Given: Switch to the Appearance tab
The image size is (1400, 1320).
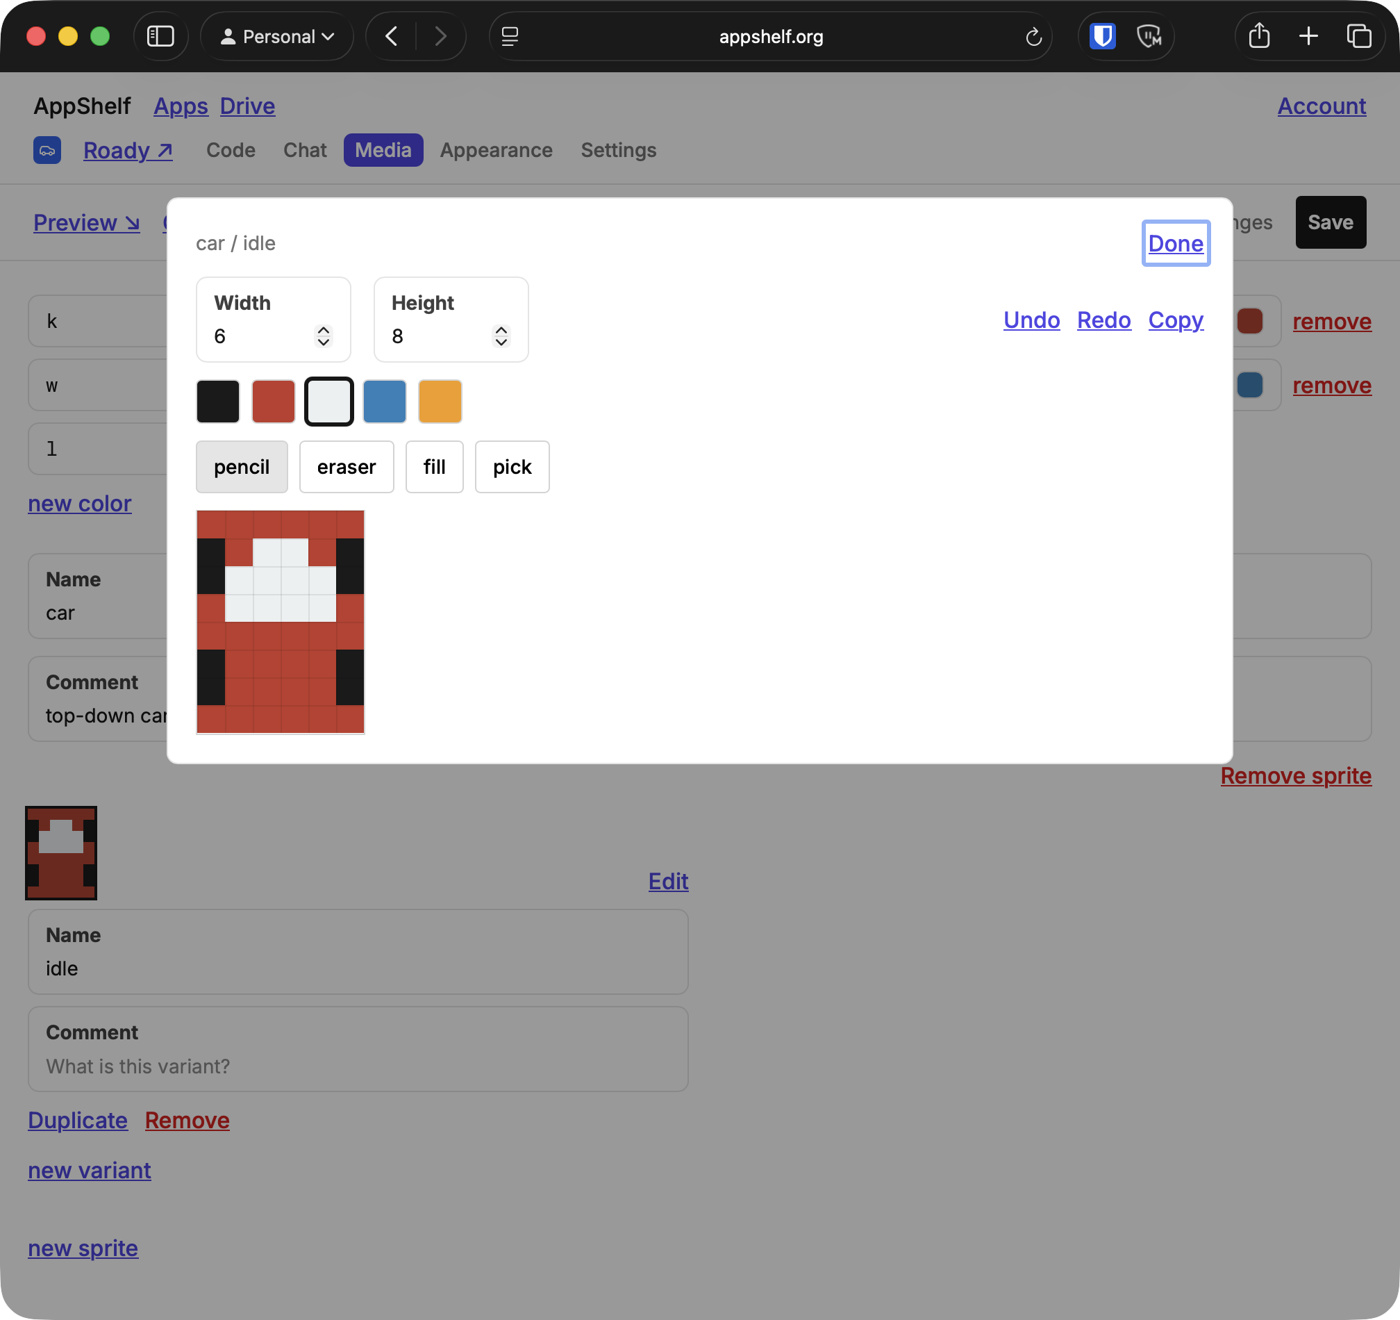Looking at the screenshot, I should coord(496,150).
